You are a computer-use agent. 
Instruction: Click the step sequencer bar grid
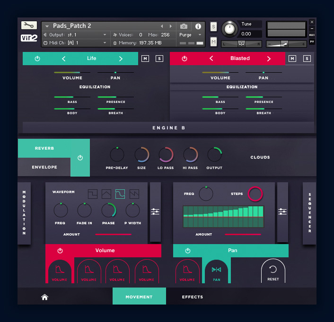223,217
